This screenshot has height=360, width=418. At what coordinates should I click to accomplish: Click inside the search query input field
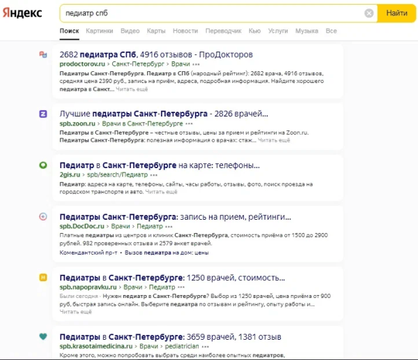pyautogui.click(x=209, y=13)
